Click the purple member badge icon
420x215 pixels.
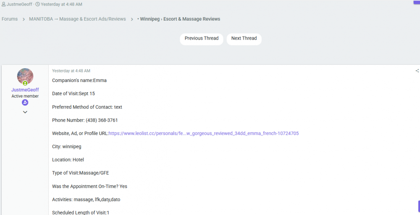click(x=25, y=103)
